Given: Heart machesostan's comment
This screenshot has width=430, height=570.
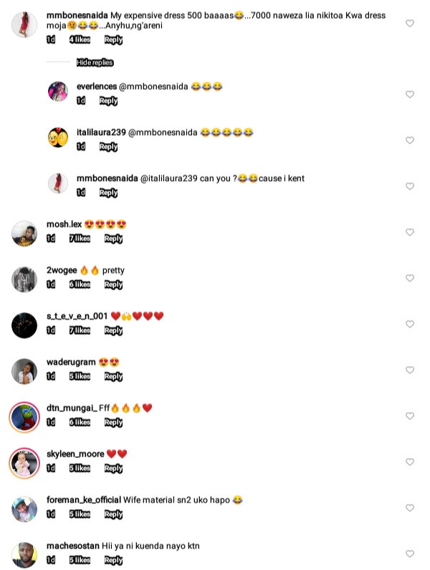Looking at the screenshot, I should tap(410, 553).
